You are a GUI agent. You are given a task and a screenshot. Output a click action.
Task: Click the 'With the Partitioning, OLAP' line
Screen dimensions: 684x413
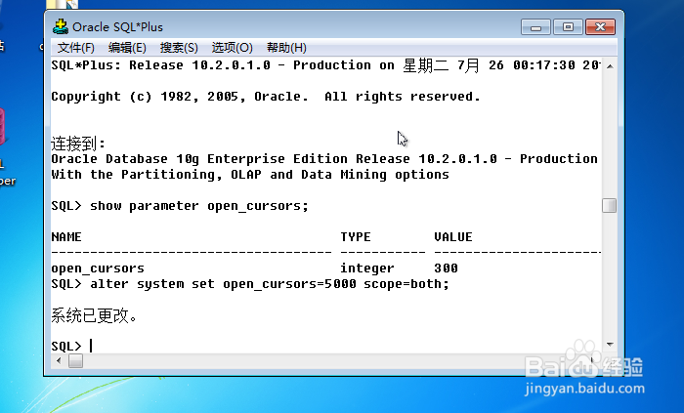pyautogui.click(x=250, y=175)
